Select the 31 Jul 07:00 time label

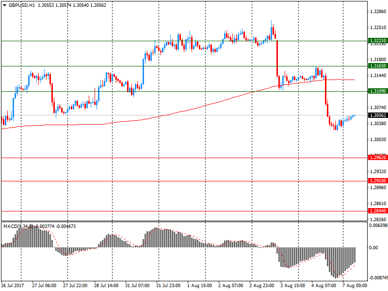tap(137, 286)
